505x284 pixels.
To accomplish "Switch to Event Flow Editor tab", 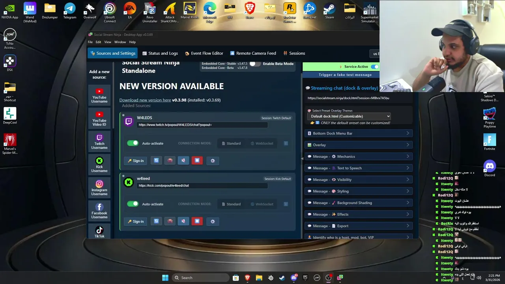I will point(204,53).
